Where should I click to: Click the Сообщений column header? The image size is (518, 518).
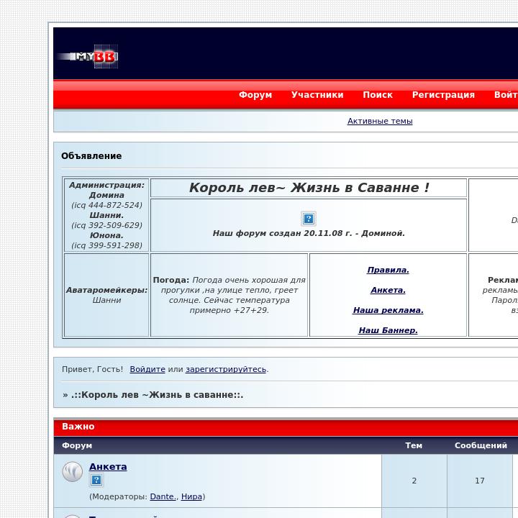(481, 445)
